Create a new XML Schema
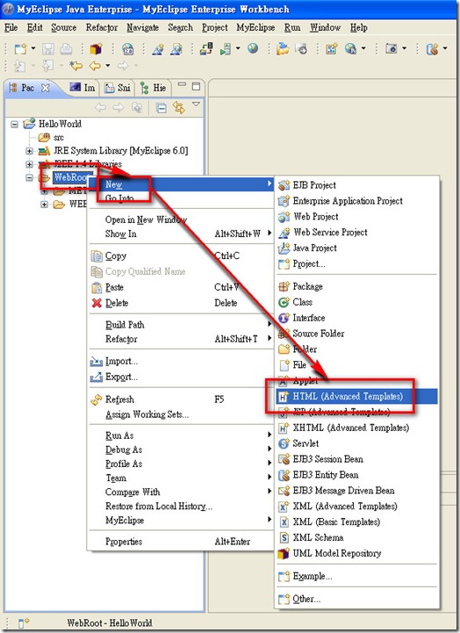The image size is (460, 633). pyautogui.click(x=356, y=537)
